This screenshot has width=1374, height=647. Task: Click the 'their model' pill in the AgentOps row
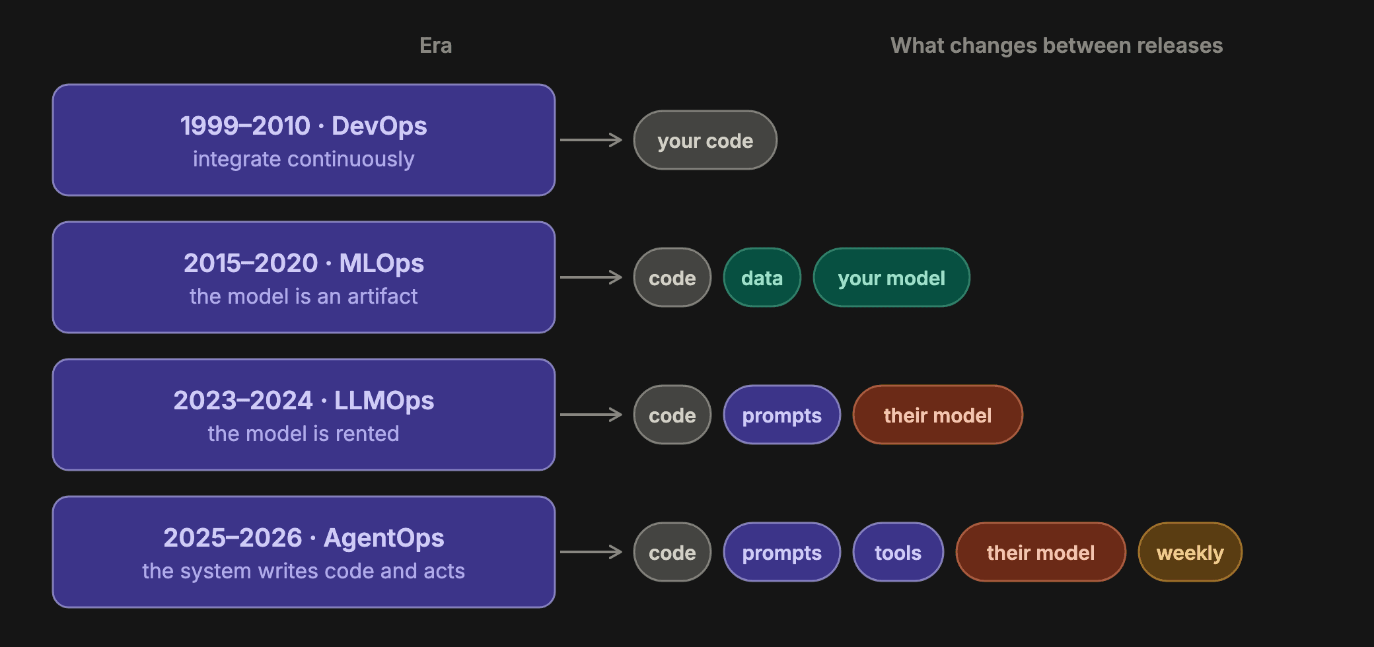[x=1041, y=552]
